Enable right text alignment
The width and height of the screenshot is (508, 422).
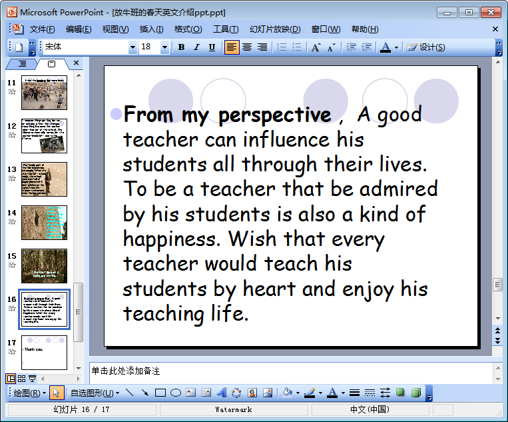(x=262, y=47)
